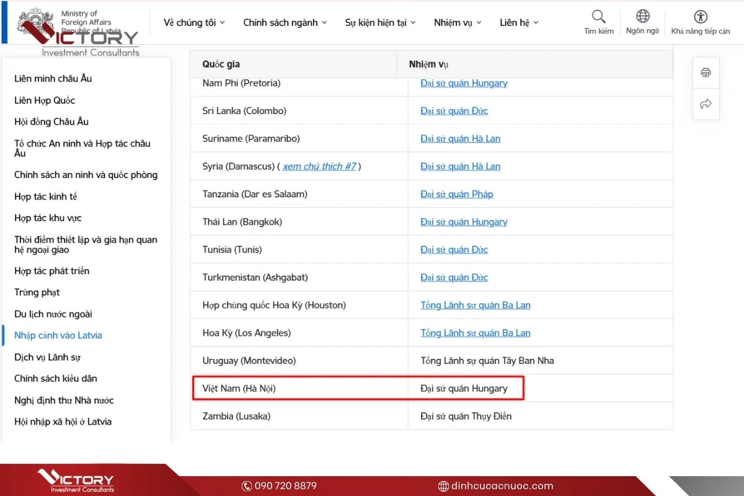The height and width of the screenshot is (496, 744).
Task: Open Tổng Lãnh sự quán Ba Lan for Los Angeles
Action: coord(476,333)
